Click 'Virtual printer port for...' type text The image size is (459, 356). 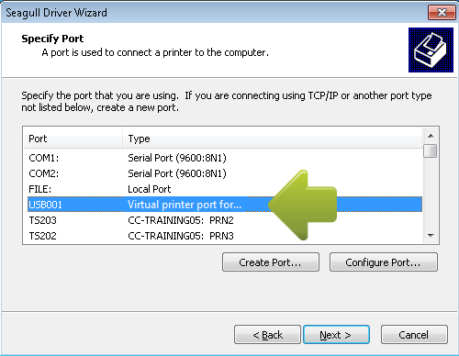185,205
